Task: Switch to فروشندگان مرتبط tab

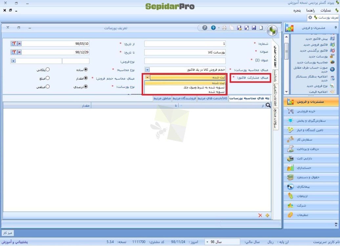Action: click(x=184, y=98)
